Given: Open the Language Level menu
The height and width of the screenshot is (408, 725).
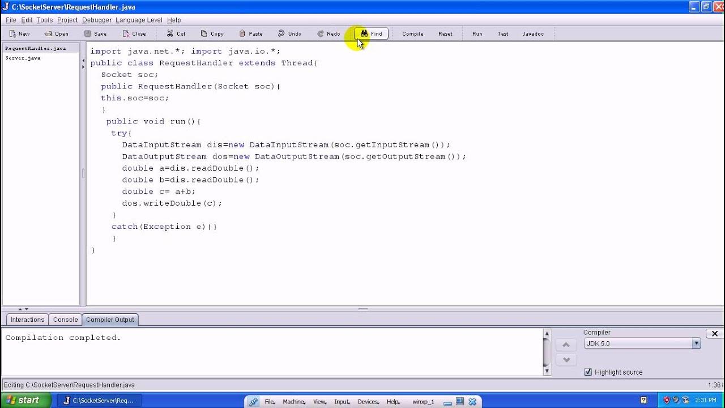Looking at the screenshot, I should point(139,20).
